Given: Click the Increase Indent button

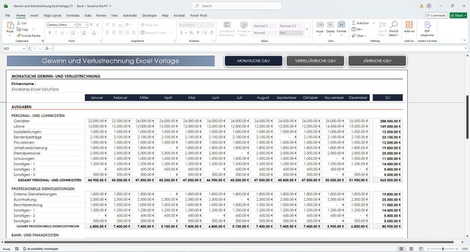Looking at the screenshot, I should (133, 32).
